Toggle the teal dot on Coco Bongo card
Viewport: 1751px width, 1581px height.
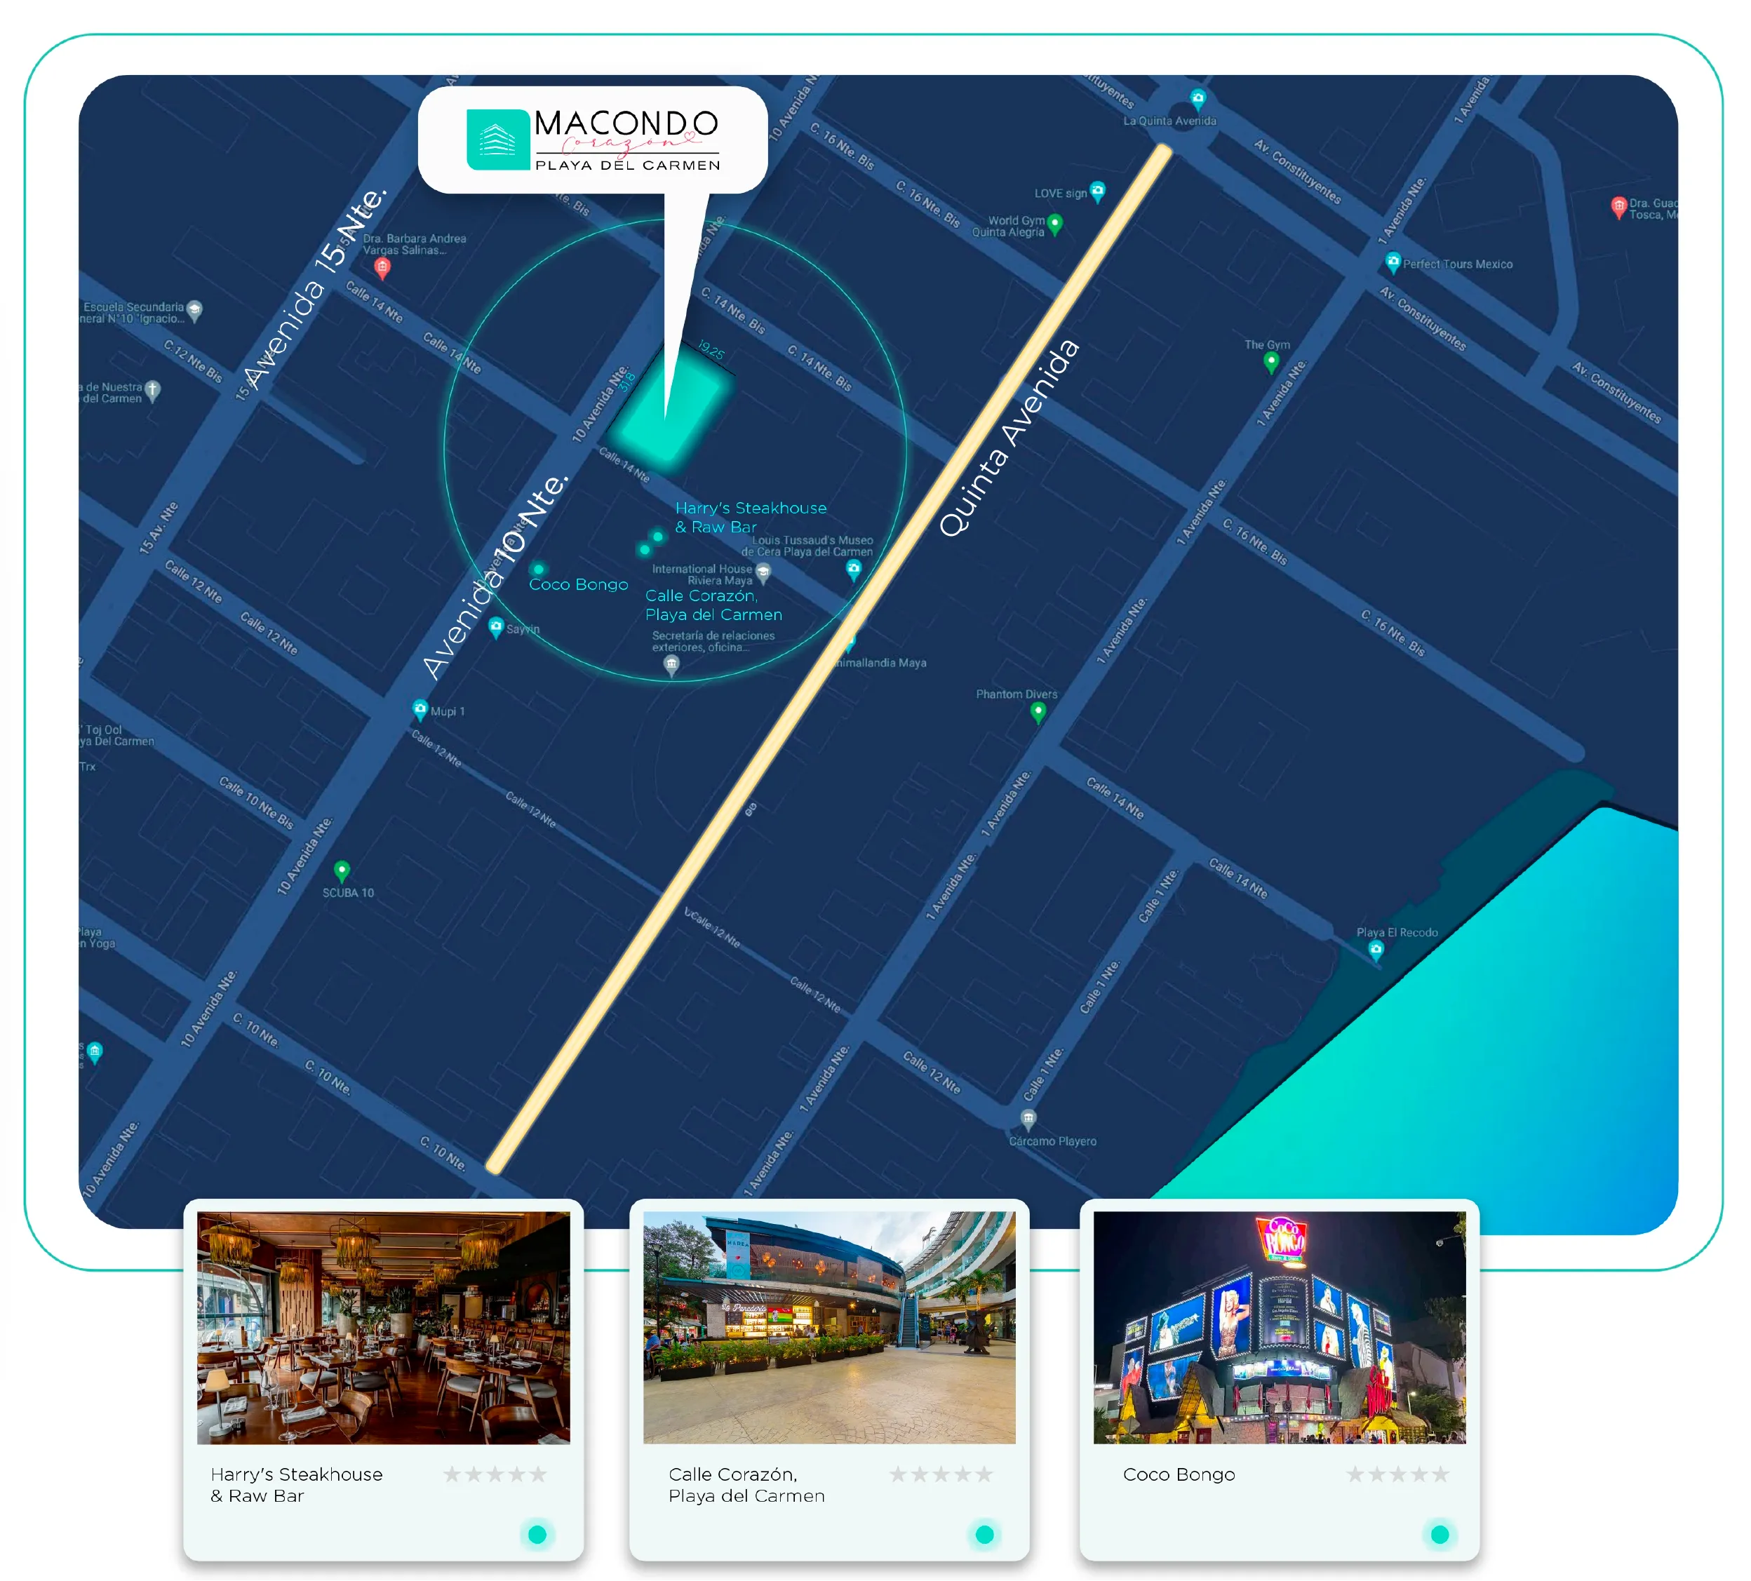click(x=1440, y=1534)
